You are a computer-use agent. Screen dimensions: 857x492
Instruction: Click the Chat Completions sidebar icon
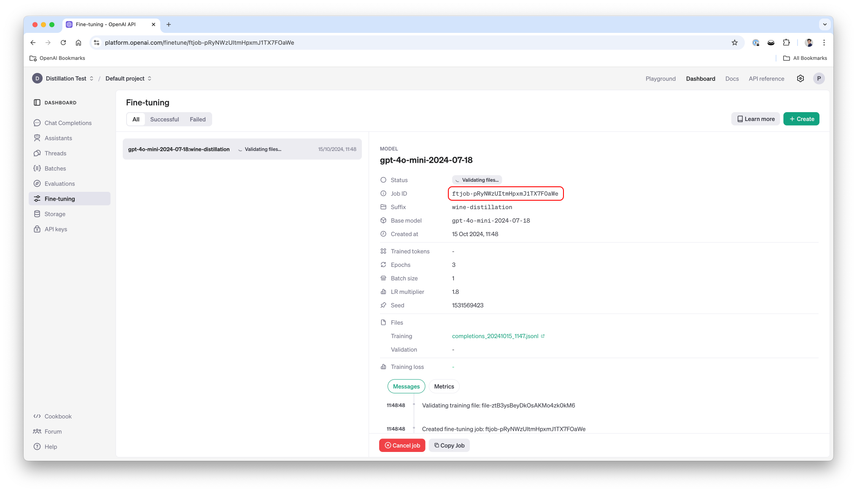(x=37, y=123)
